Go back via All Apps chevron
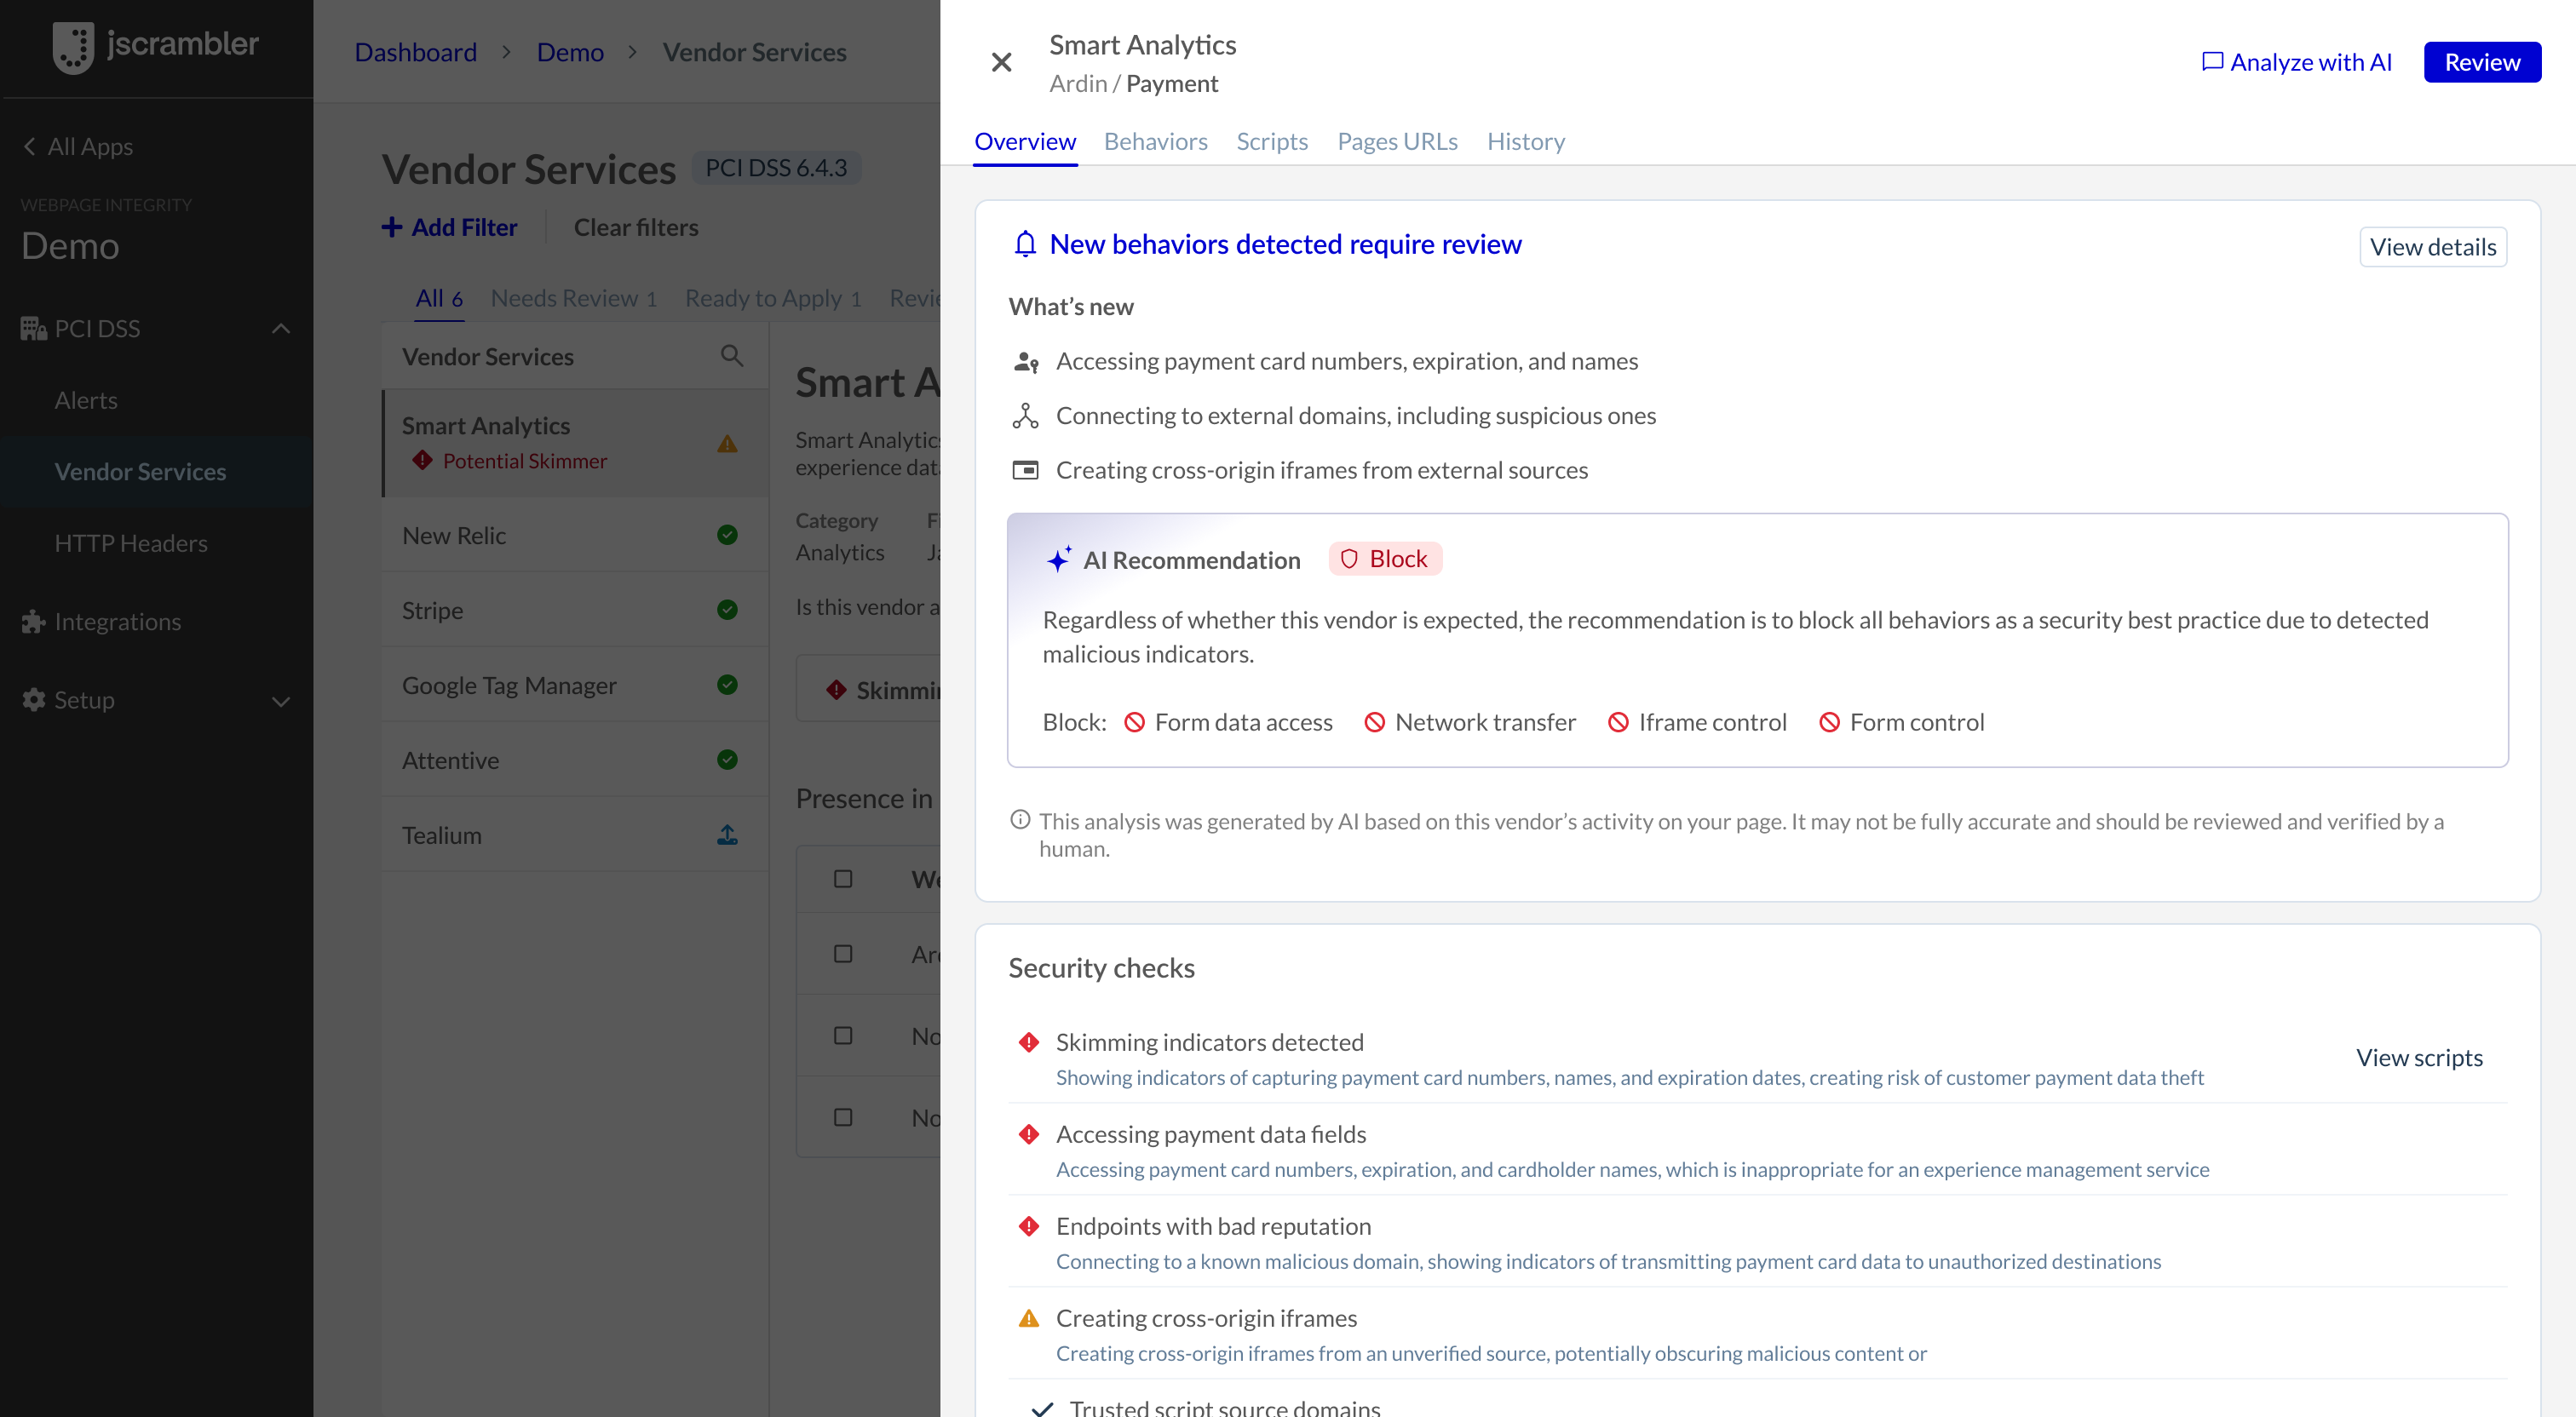Viewport: 2576px width, 1417px height. tap(29, 147)
